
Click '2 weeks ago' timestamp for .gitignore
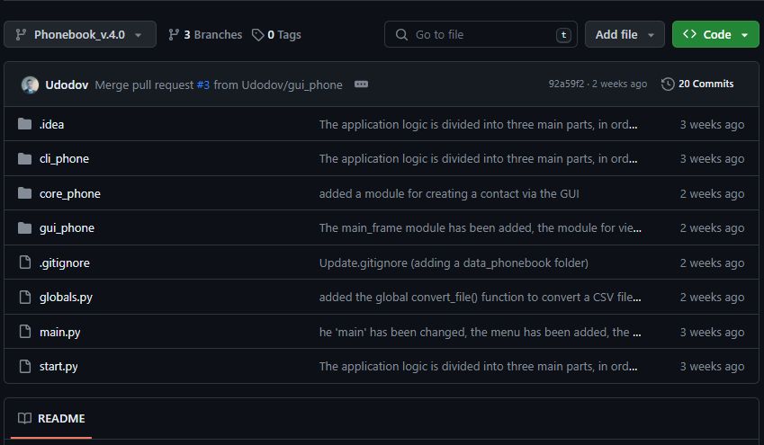[x=712, y=263]
